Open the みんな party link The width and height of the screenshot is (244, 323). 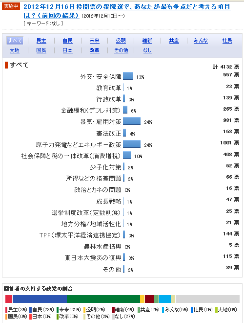point(201,41)
